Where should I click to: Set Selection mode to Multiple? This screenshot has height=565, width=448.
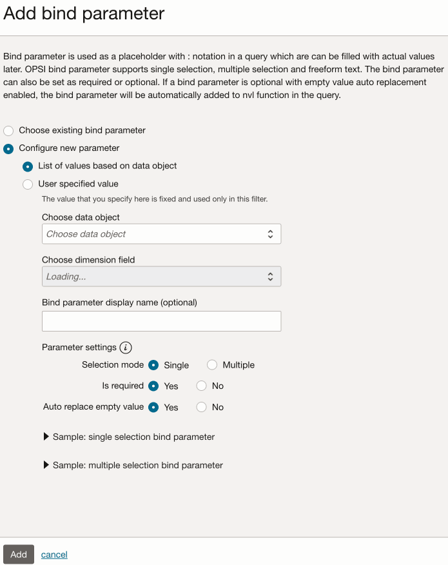(x=212, y=365)
